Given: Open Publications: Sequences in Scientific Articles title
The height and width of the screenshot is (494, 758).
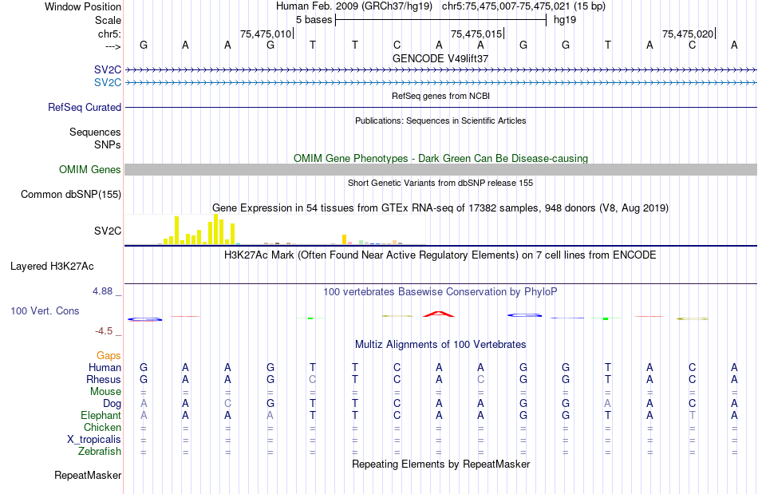Looking at the screenshot, I should [440, 121].
